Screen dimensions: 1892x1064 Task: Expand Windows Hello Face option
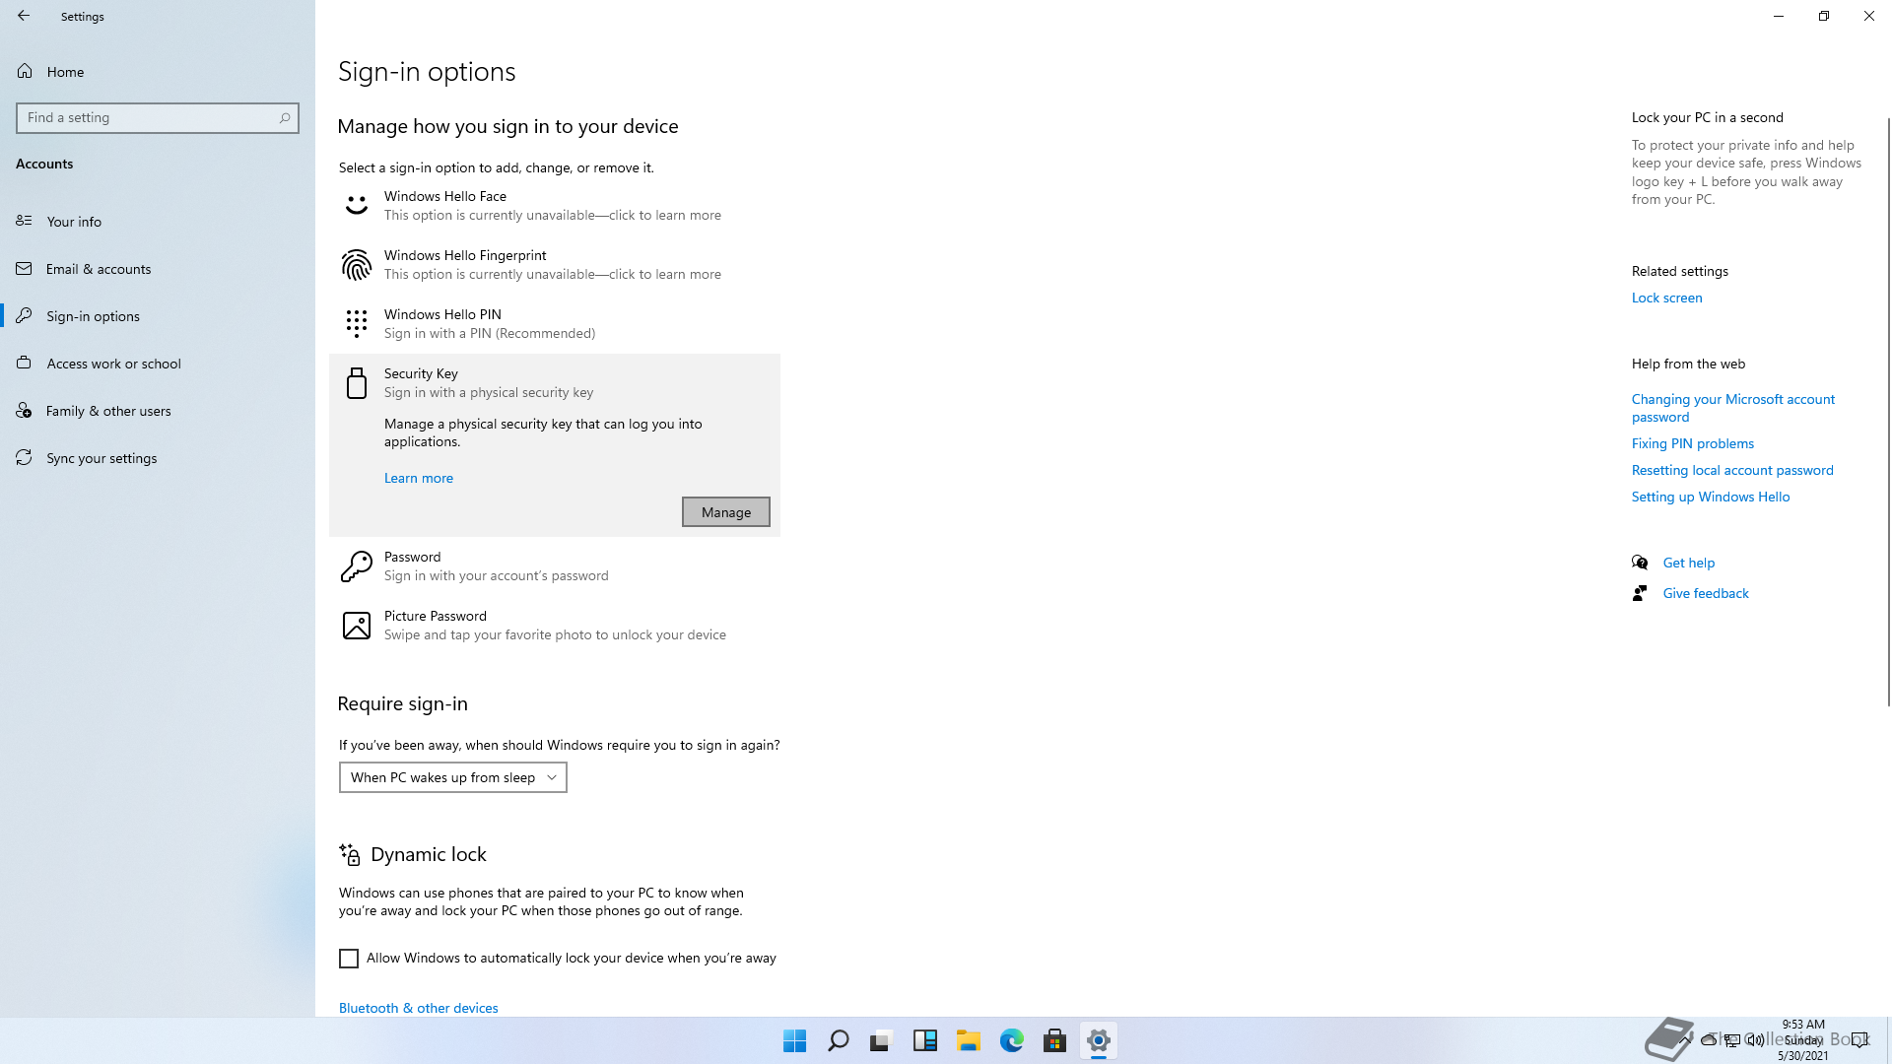point(554,205)
